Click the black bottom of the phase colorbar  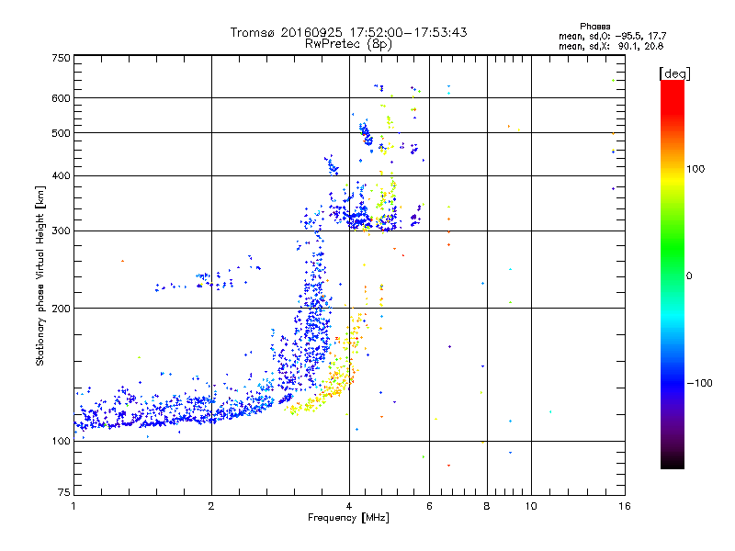pos(673,462)
